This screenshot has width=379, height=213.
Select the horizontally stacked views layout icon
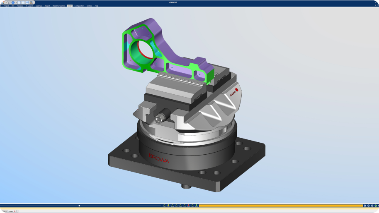27,2
